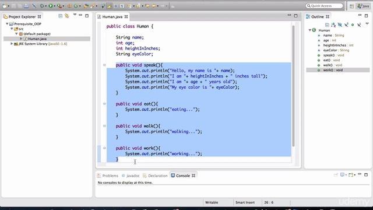Click the Open Perspective icon
The width and height of the screenshot is (373, 210).
pos(351,6)
